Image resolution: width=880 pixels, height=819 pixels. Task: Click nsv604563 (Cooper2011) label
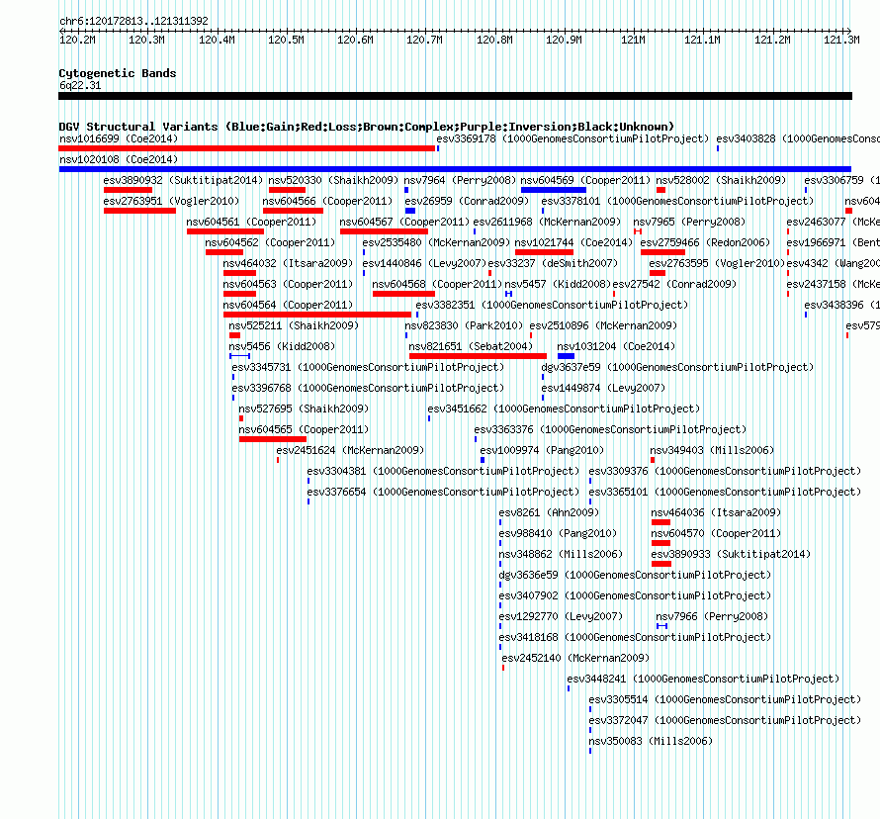tap(288, 284)
